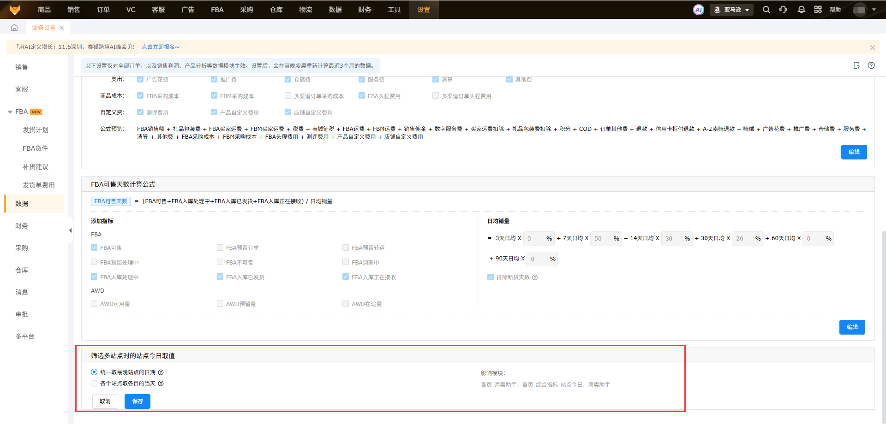This screenshot has height=424, width=886.
Task: Click the 30天日均 percentage input field
Action: point(748,239)
